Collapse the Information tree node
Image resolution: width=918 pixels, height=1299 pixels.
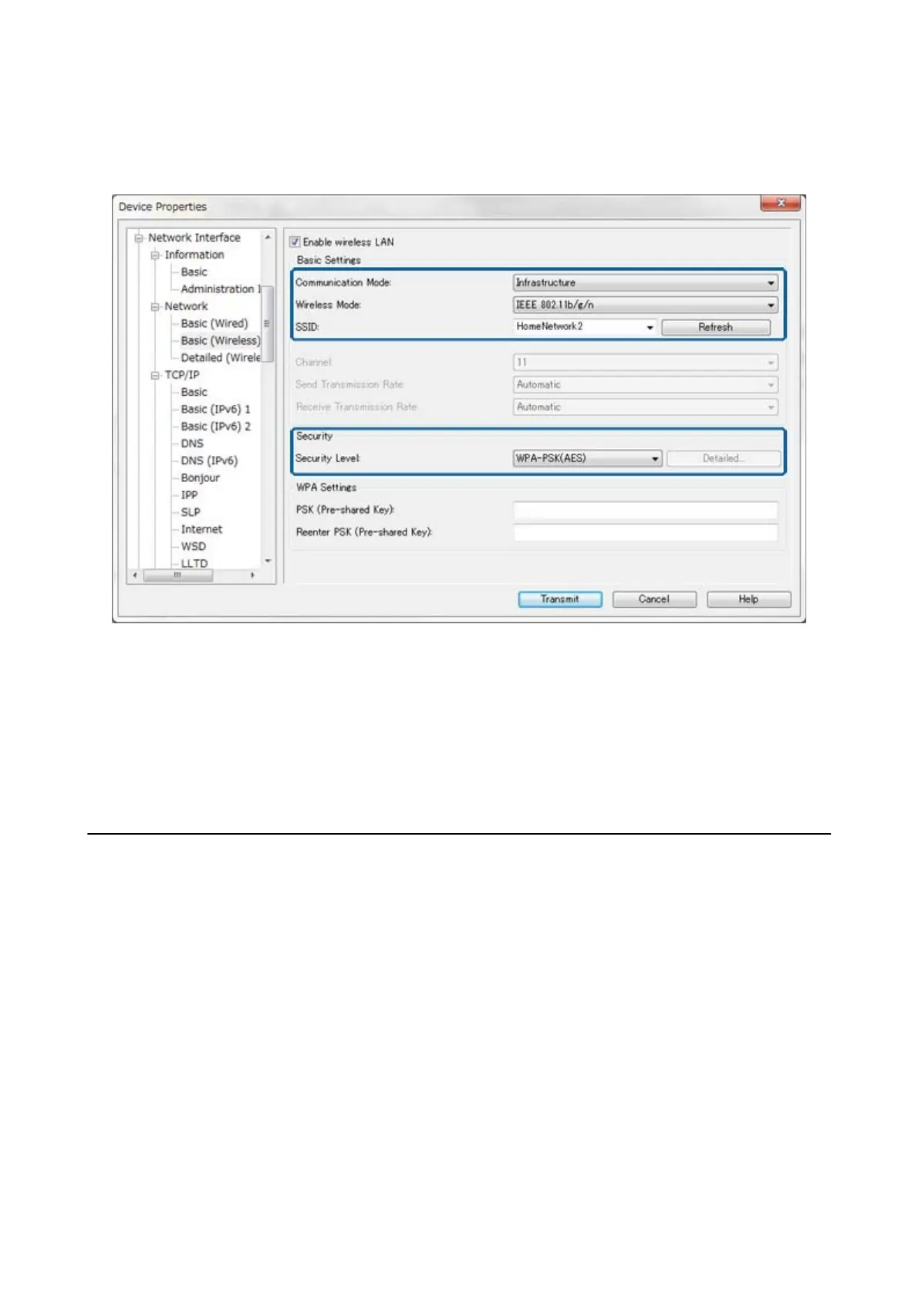tap(155, 255)
